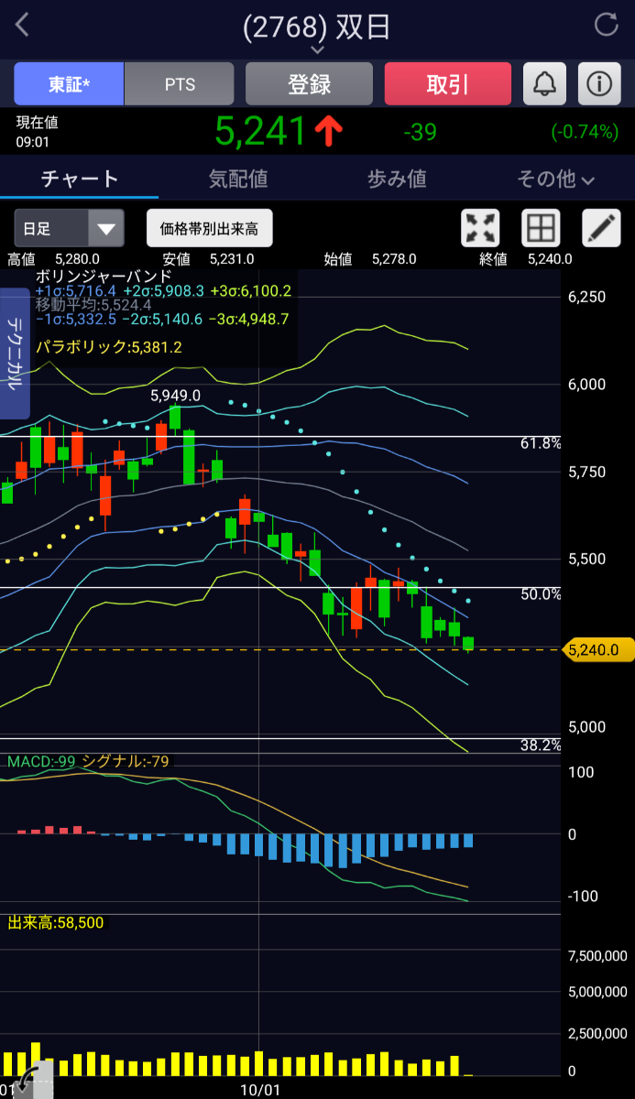Viewport: 635px width, 1099px height.
Task: Tap the -39 price change value
Action: tap(420, 132)
